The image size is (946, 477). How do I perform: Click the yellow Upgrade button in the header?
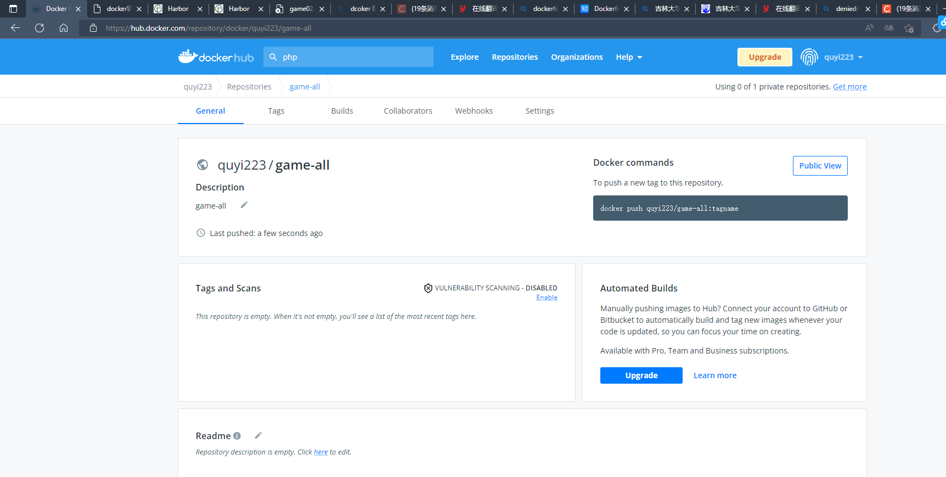[x=765, y=57]
